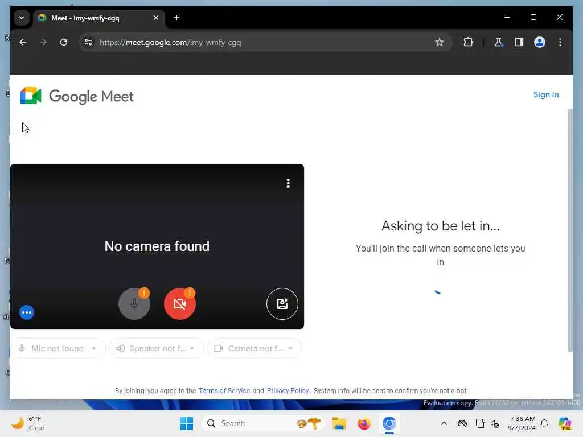The width and height of the screenshot is (583, 437).
Task: Expand the Speaker not found dropdown
Action: pos(156,348)
